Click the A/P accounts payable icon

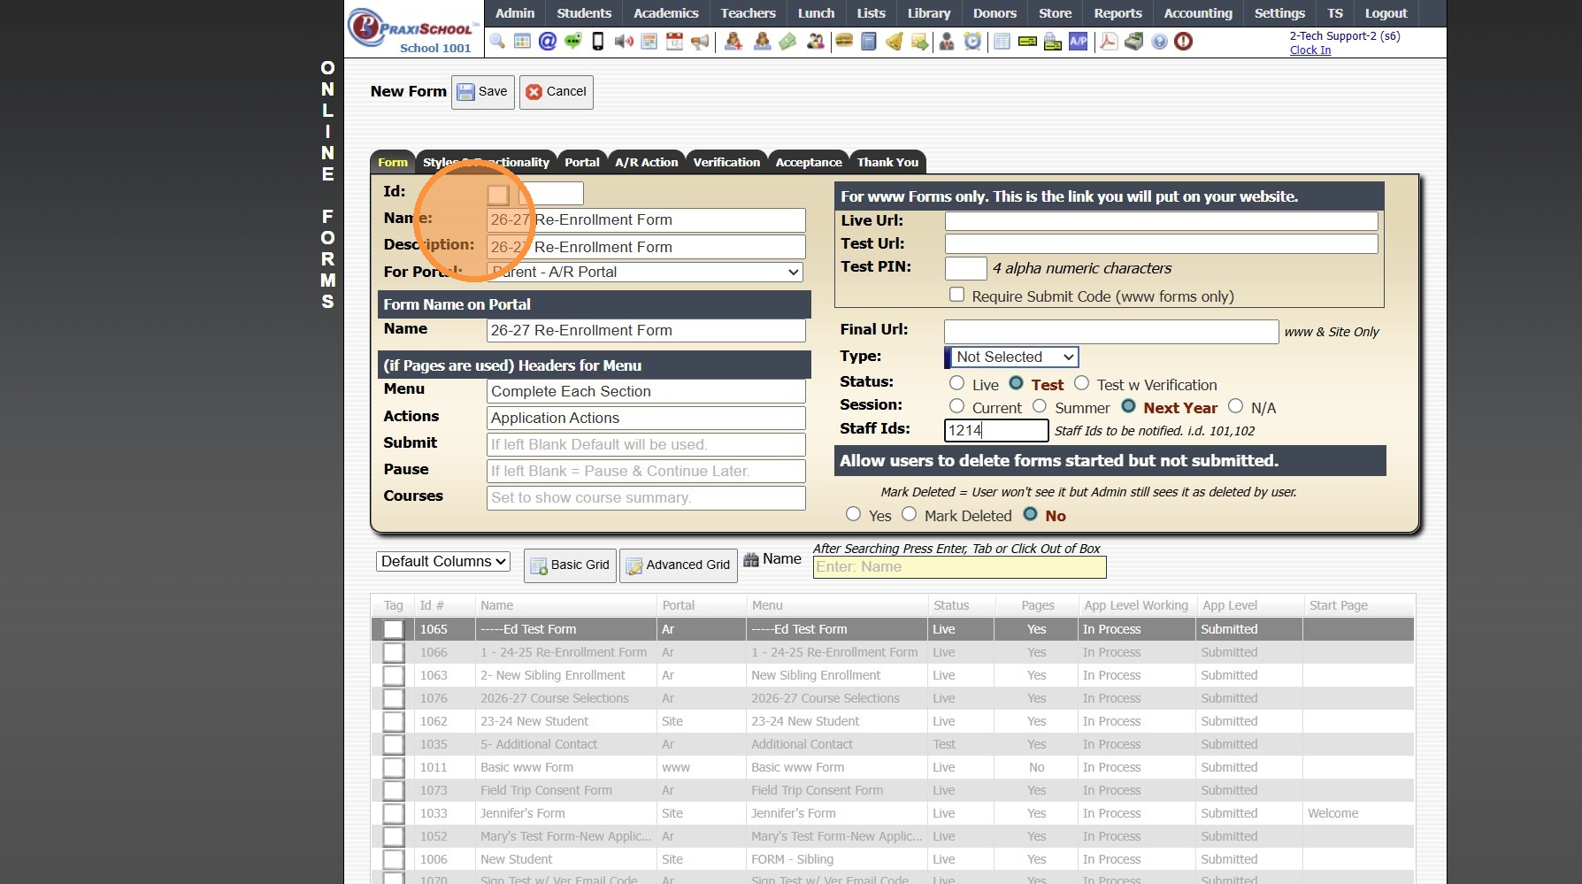pyautogui.click(x=1079, y=42)
